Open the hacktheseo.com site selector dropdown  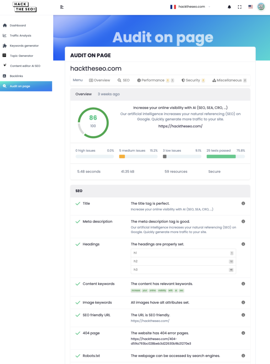tap(190, 7)
